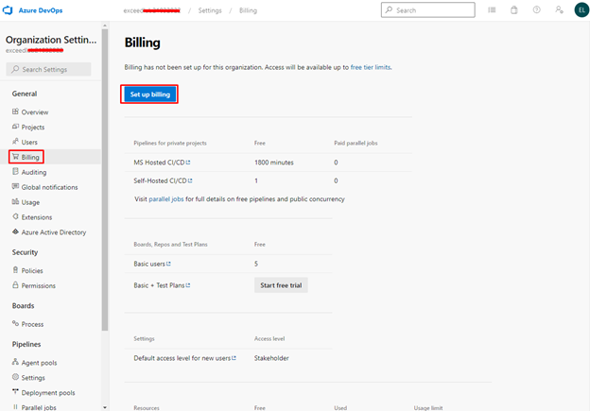The image size is (590, 411).
Task: Open Azure Active Directory settings
Action: tap(54, 232)
